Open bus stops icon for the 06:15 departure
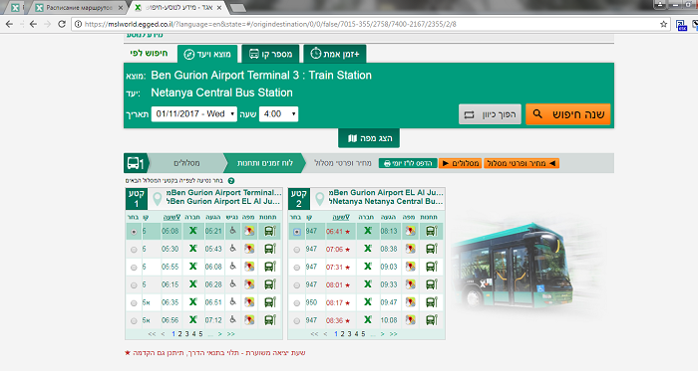 pyautogui.click(x=270, y=284)
